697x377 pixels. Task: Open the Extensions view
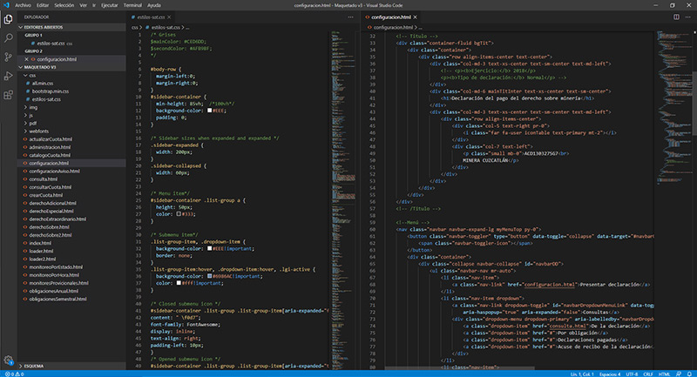click(8, 95)
